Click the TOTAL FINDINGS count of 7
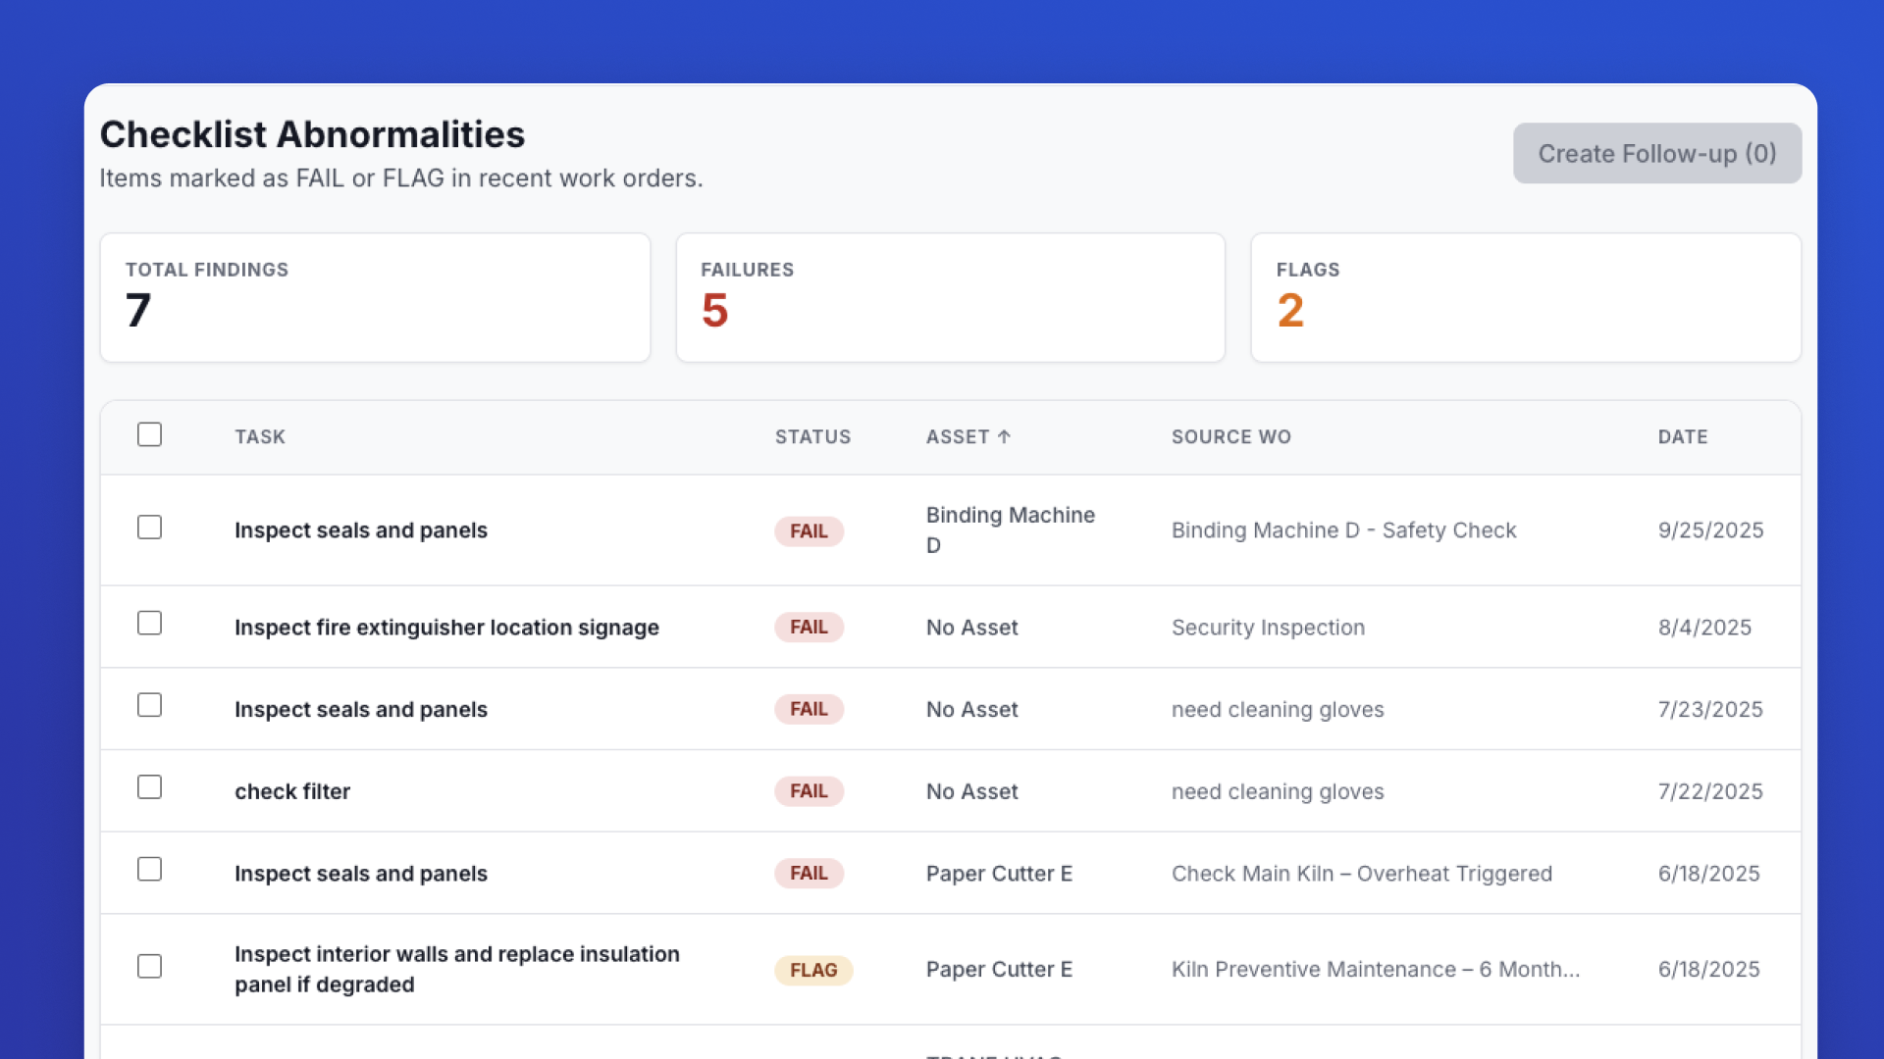The image size is (1884, 1059). click(138, 311)
